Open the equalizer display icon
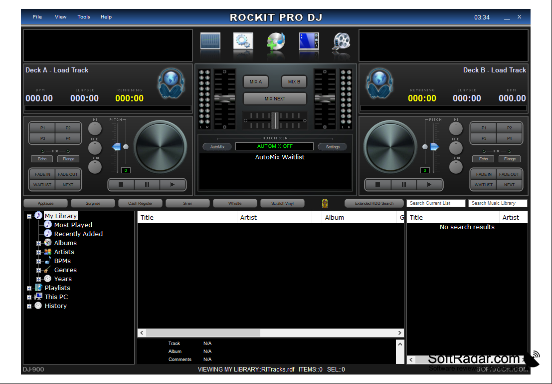Viewport: 552px width, 384px height. coord(210,41)
